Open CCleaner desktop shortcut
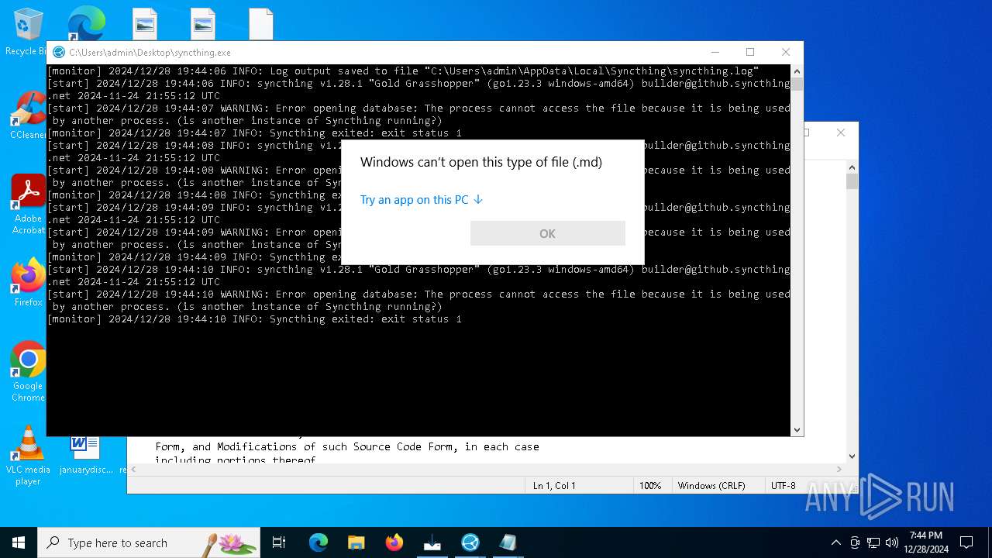This screenshot has width=992, height=558. pos(28,115)
